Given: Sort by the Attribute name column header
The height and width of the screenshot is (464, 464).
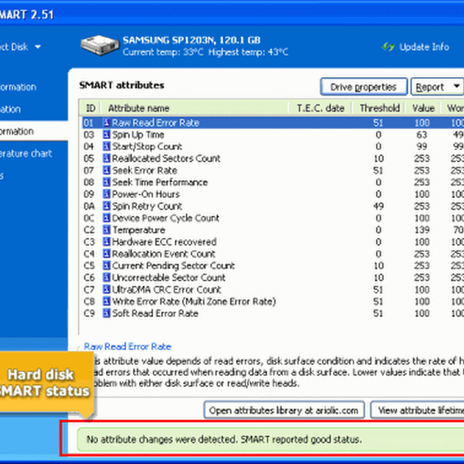Looking at the screenshot, I should click(x=139, y=108).
